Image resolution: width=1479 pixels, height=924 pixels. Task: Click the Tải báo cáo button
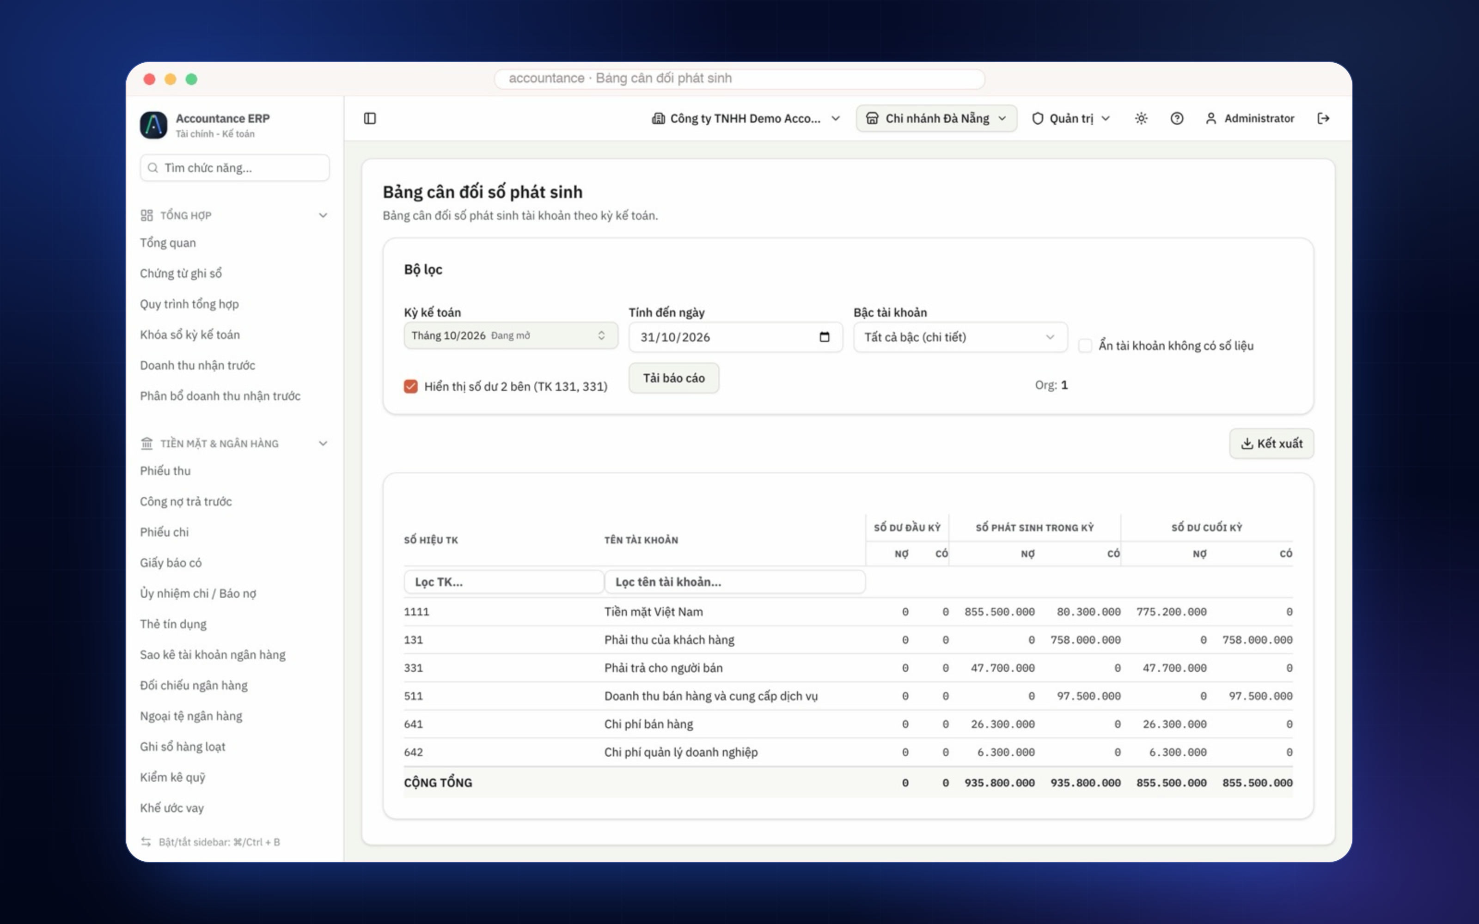coord(673,377)
